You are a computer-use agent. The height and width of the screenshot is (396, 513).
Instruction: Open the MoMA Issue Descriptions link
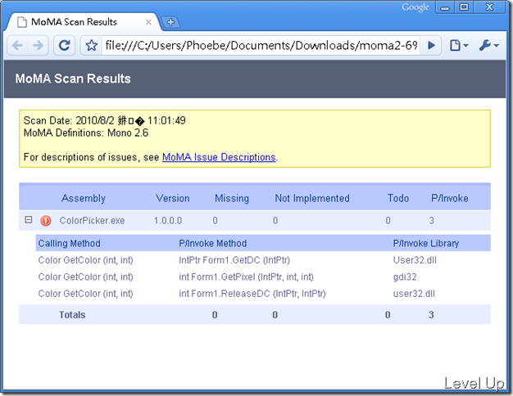point(219,157)
